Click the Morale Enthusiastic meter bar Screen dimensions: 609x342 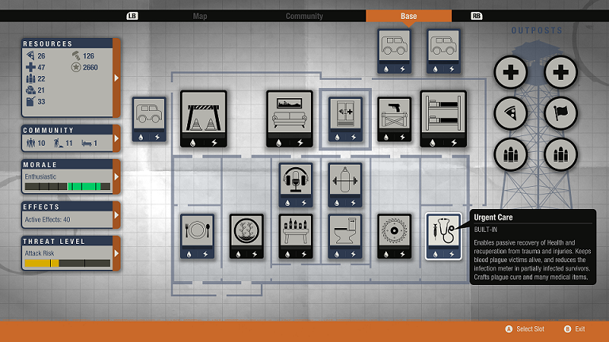coord(67,187)
